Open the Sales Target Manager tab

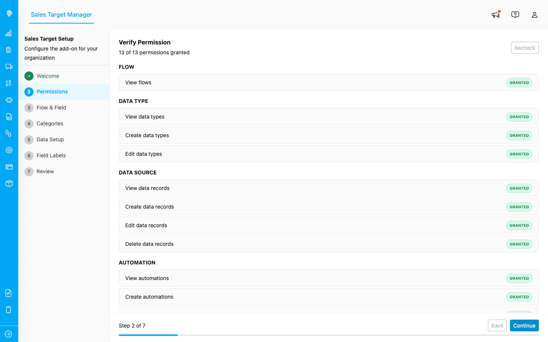61,15
